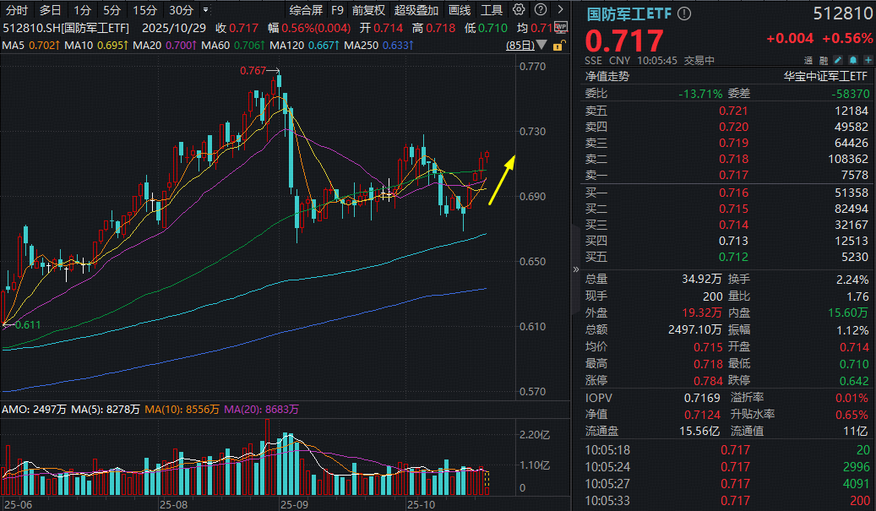Open the price alert bell icon
Screen dimensions: 876x511
click(x=852, y=60)
